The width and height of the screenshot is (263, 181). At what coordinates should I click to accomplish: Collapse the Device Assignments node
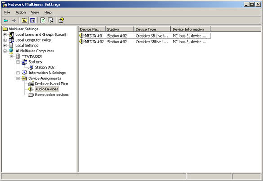click(18, 78)
